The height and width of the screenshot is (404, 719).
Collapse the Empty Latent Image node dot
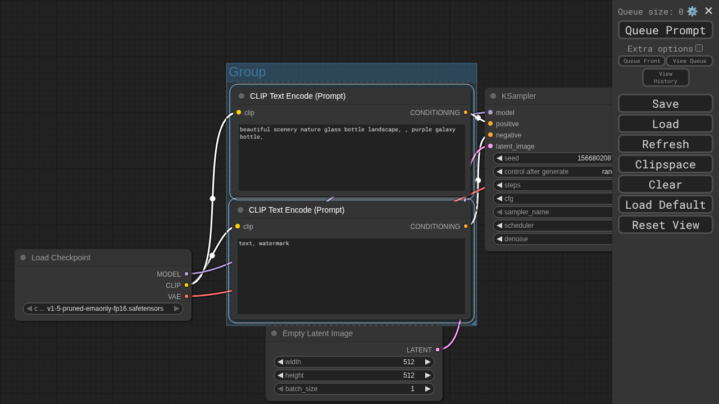point(274,333)
